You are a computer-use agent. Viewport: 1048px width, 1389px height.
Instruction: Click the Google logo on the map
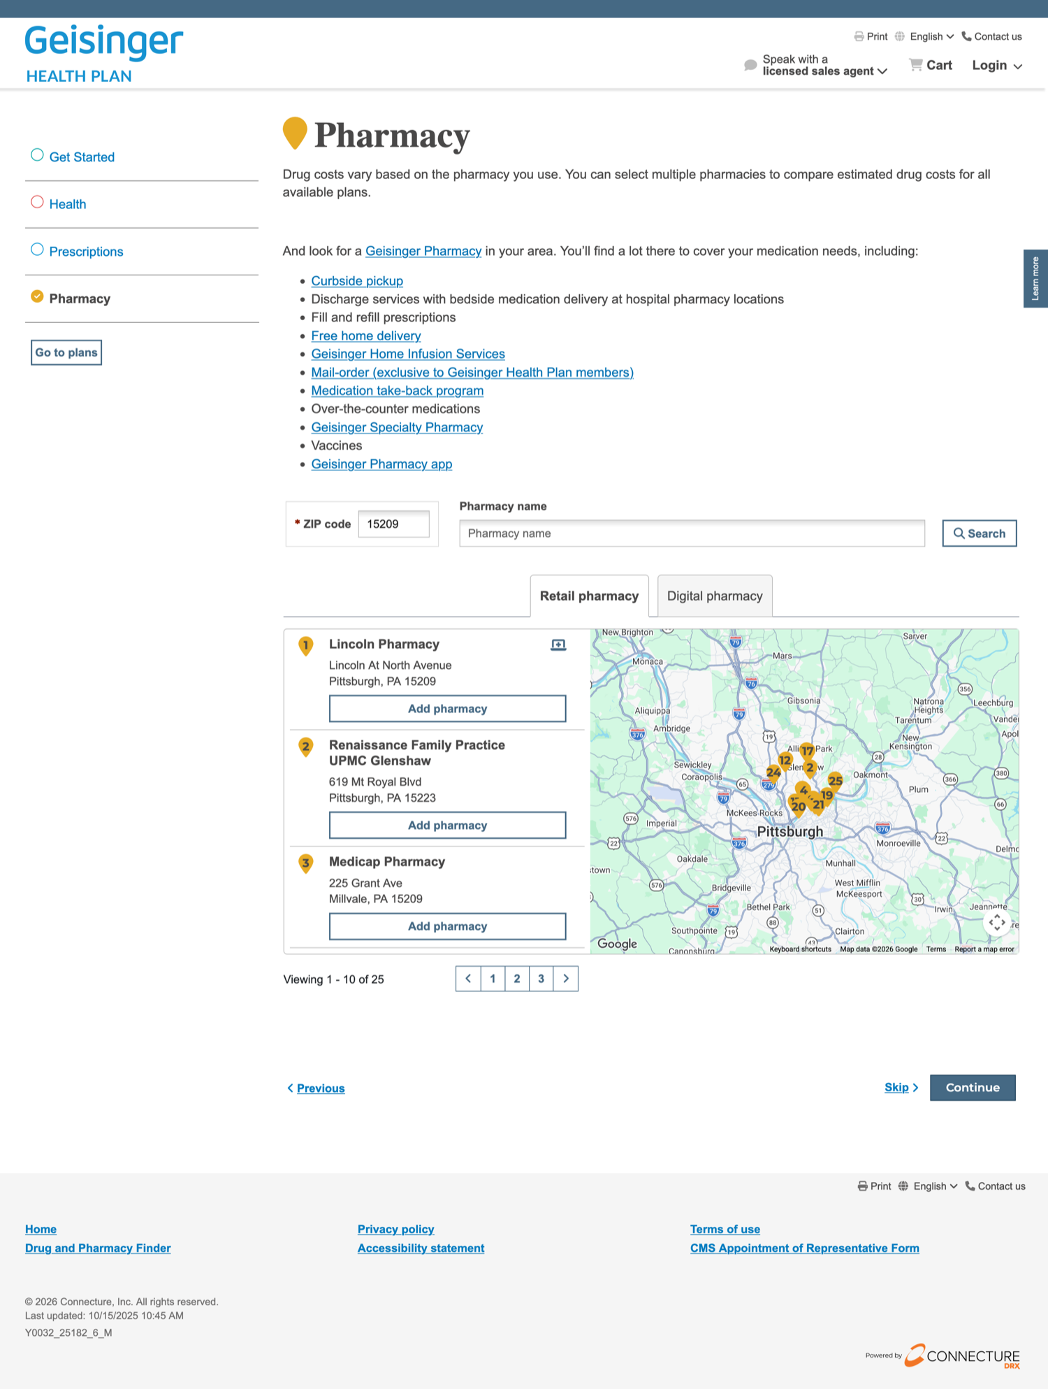(617, 944)
